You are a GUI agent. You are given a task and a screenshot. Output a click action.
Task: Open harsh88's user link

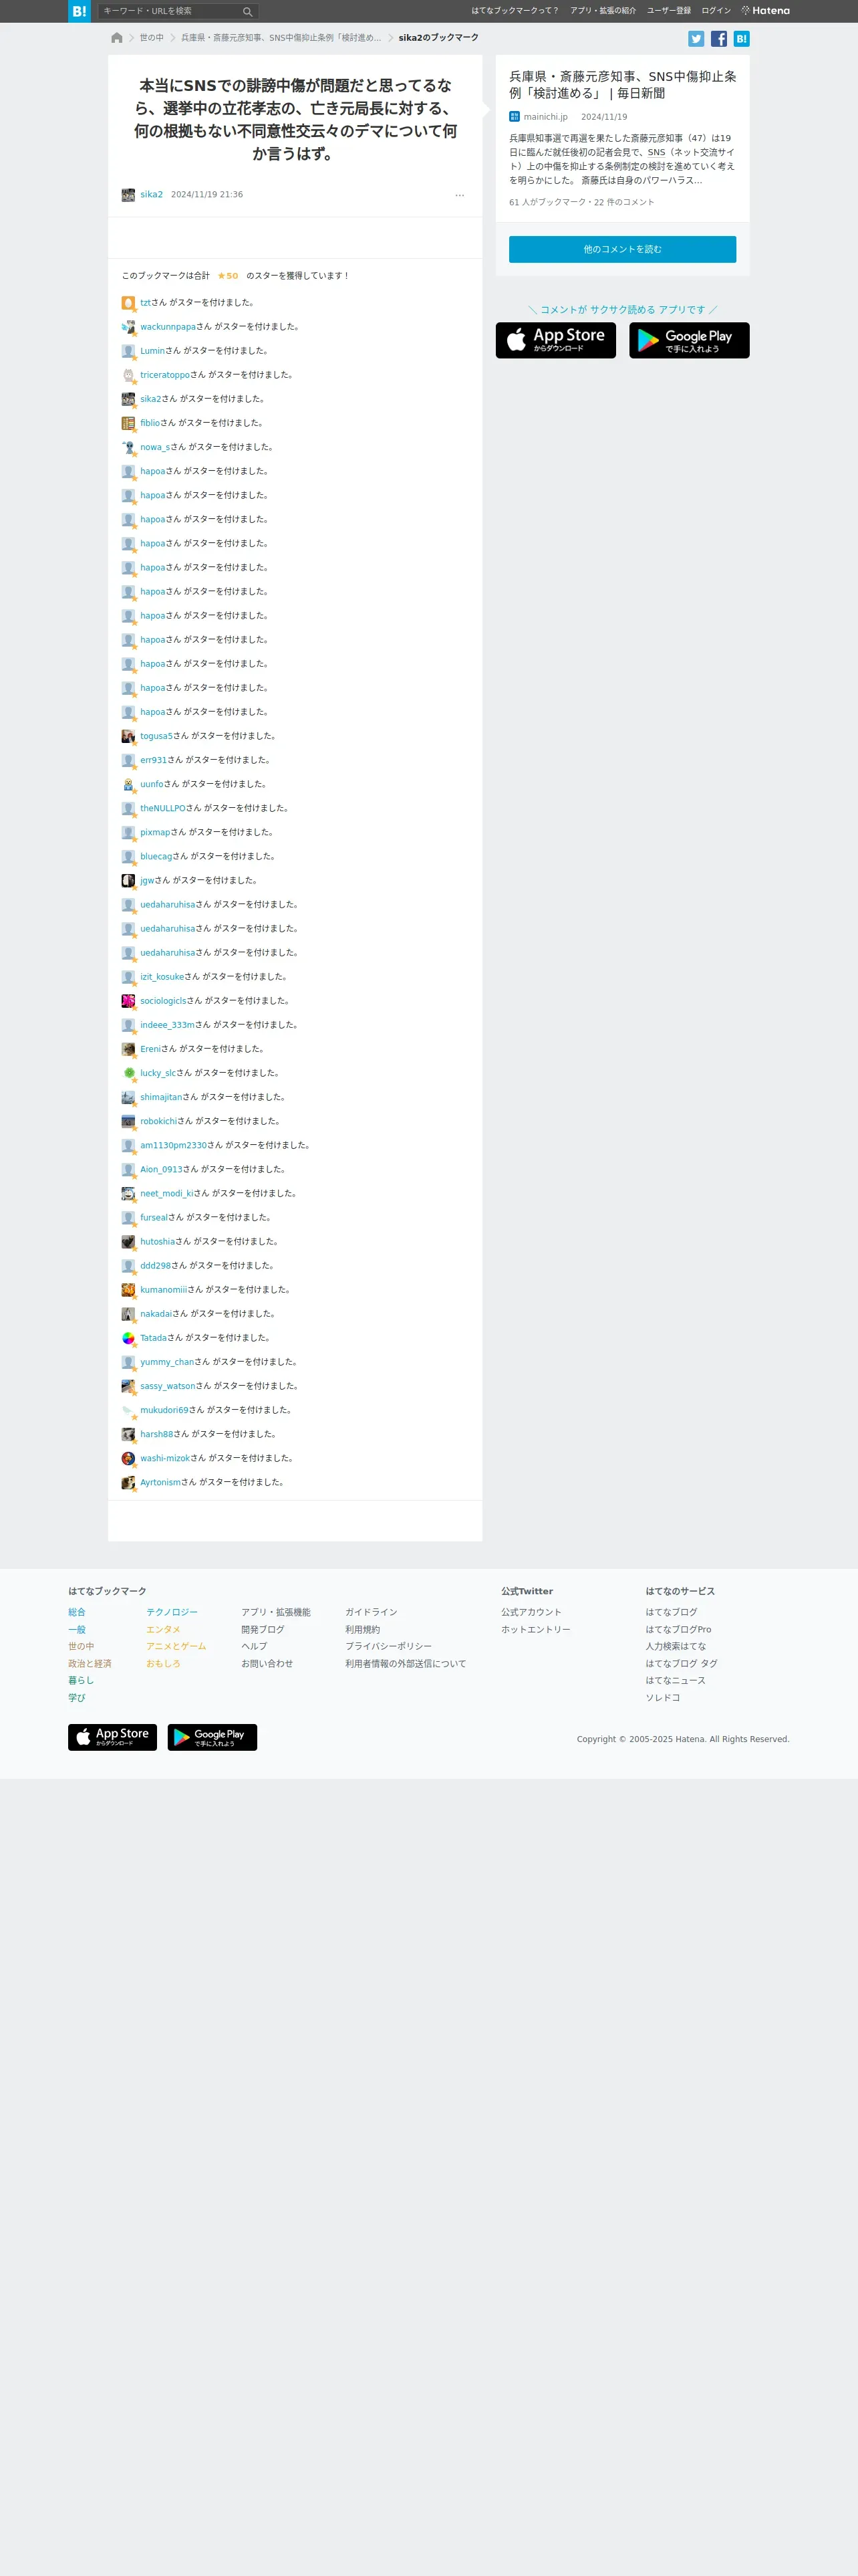click(x=157, y=1434)
